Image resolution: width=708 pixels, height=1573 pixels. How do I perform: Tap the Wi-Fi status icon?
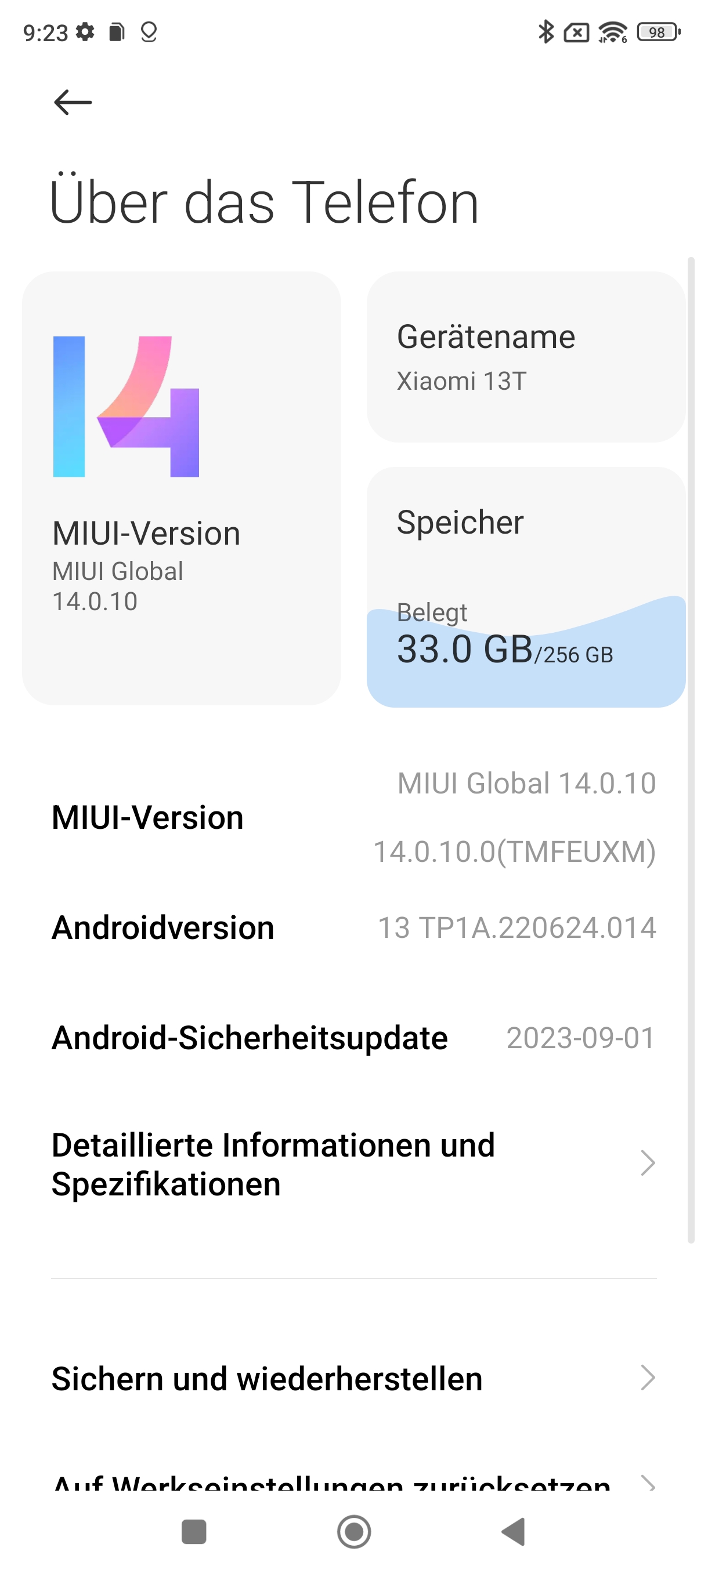tap(613, 32)
